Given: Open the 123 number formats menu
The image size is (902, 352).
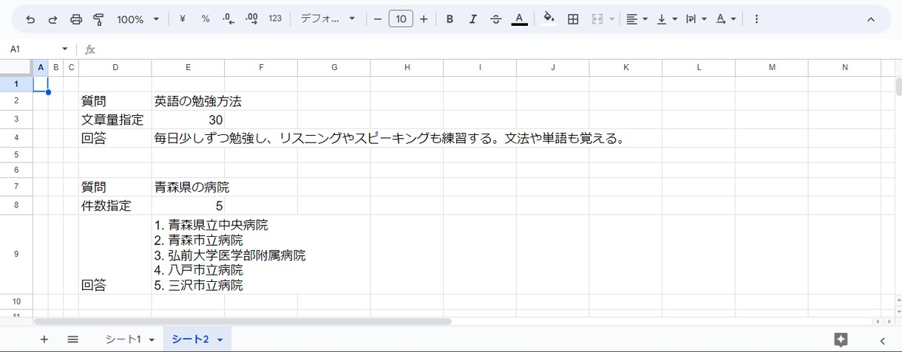Looking at the screenshot, I should tap(275, 19).
